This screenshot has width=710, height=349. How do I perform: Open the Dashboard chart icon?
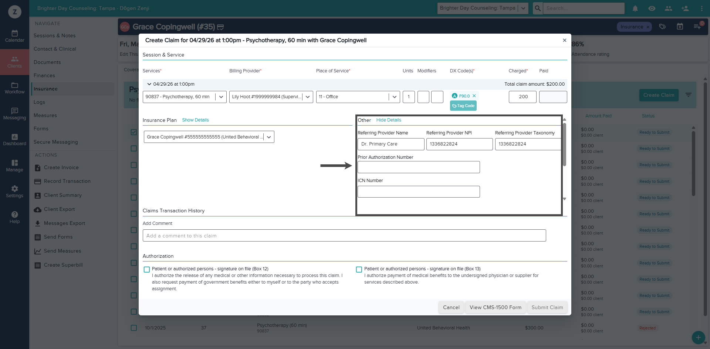point(14,137)
